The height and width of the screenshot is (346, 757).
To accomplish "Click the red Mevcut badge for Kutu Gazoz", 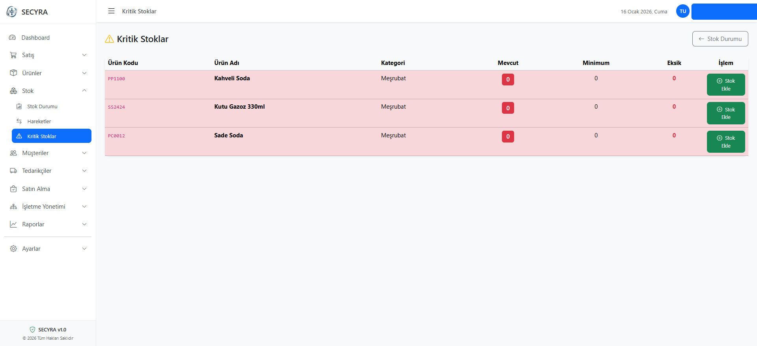I will point(508,108).
